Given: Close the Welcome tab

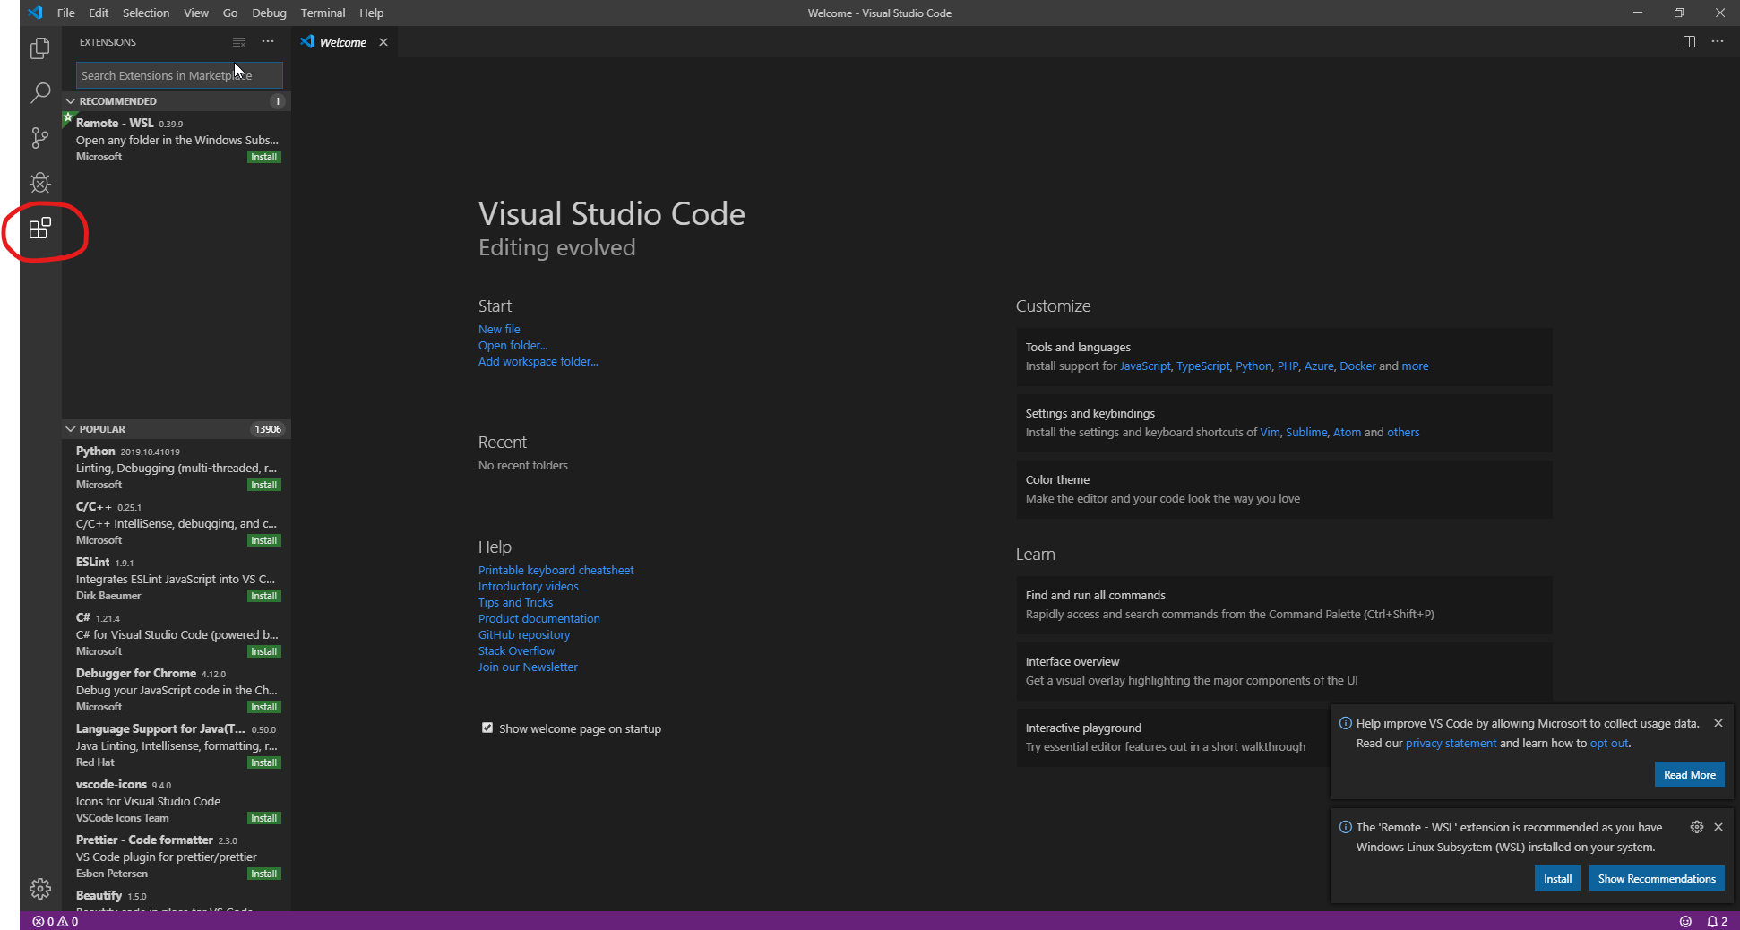Looking at the screenshot, I should click(x=383, y=42).
